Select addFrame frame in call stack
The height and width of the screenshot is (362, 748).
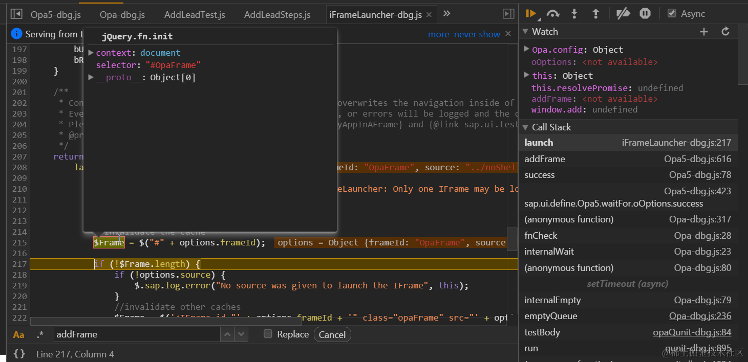tap(628, 159)
